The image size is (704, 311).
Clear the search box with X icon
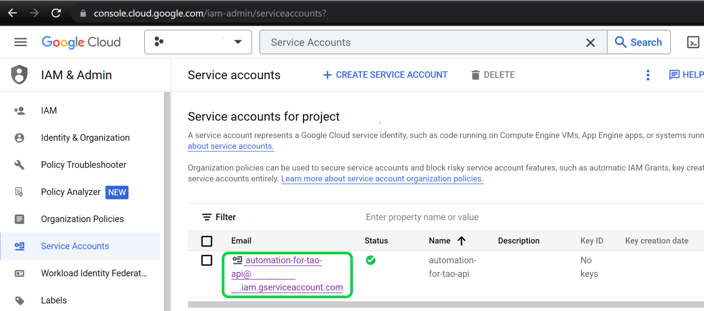click(590, 42)
